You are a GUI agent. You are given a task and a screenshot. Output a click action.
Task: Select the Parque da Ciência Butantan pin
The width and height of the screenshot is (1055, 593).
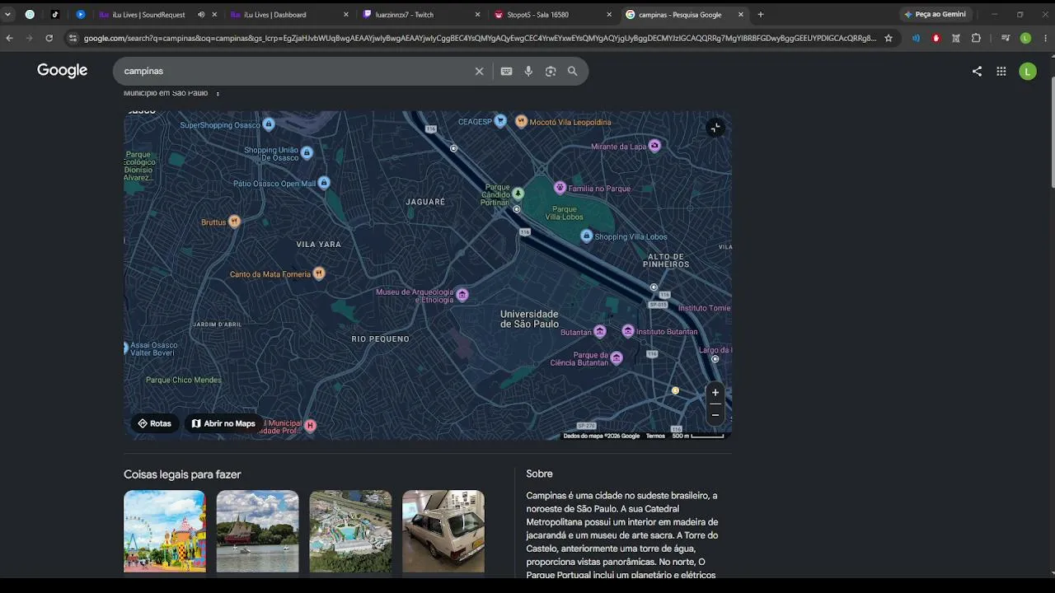tap(617, 357)
